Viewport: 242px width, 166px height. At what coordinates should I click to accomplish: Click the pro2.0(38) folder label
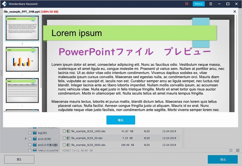pyautogui.click(x=44, y=139)
